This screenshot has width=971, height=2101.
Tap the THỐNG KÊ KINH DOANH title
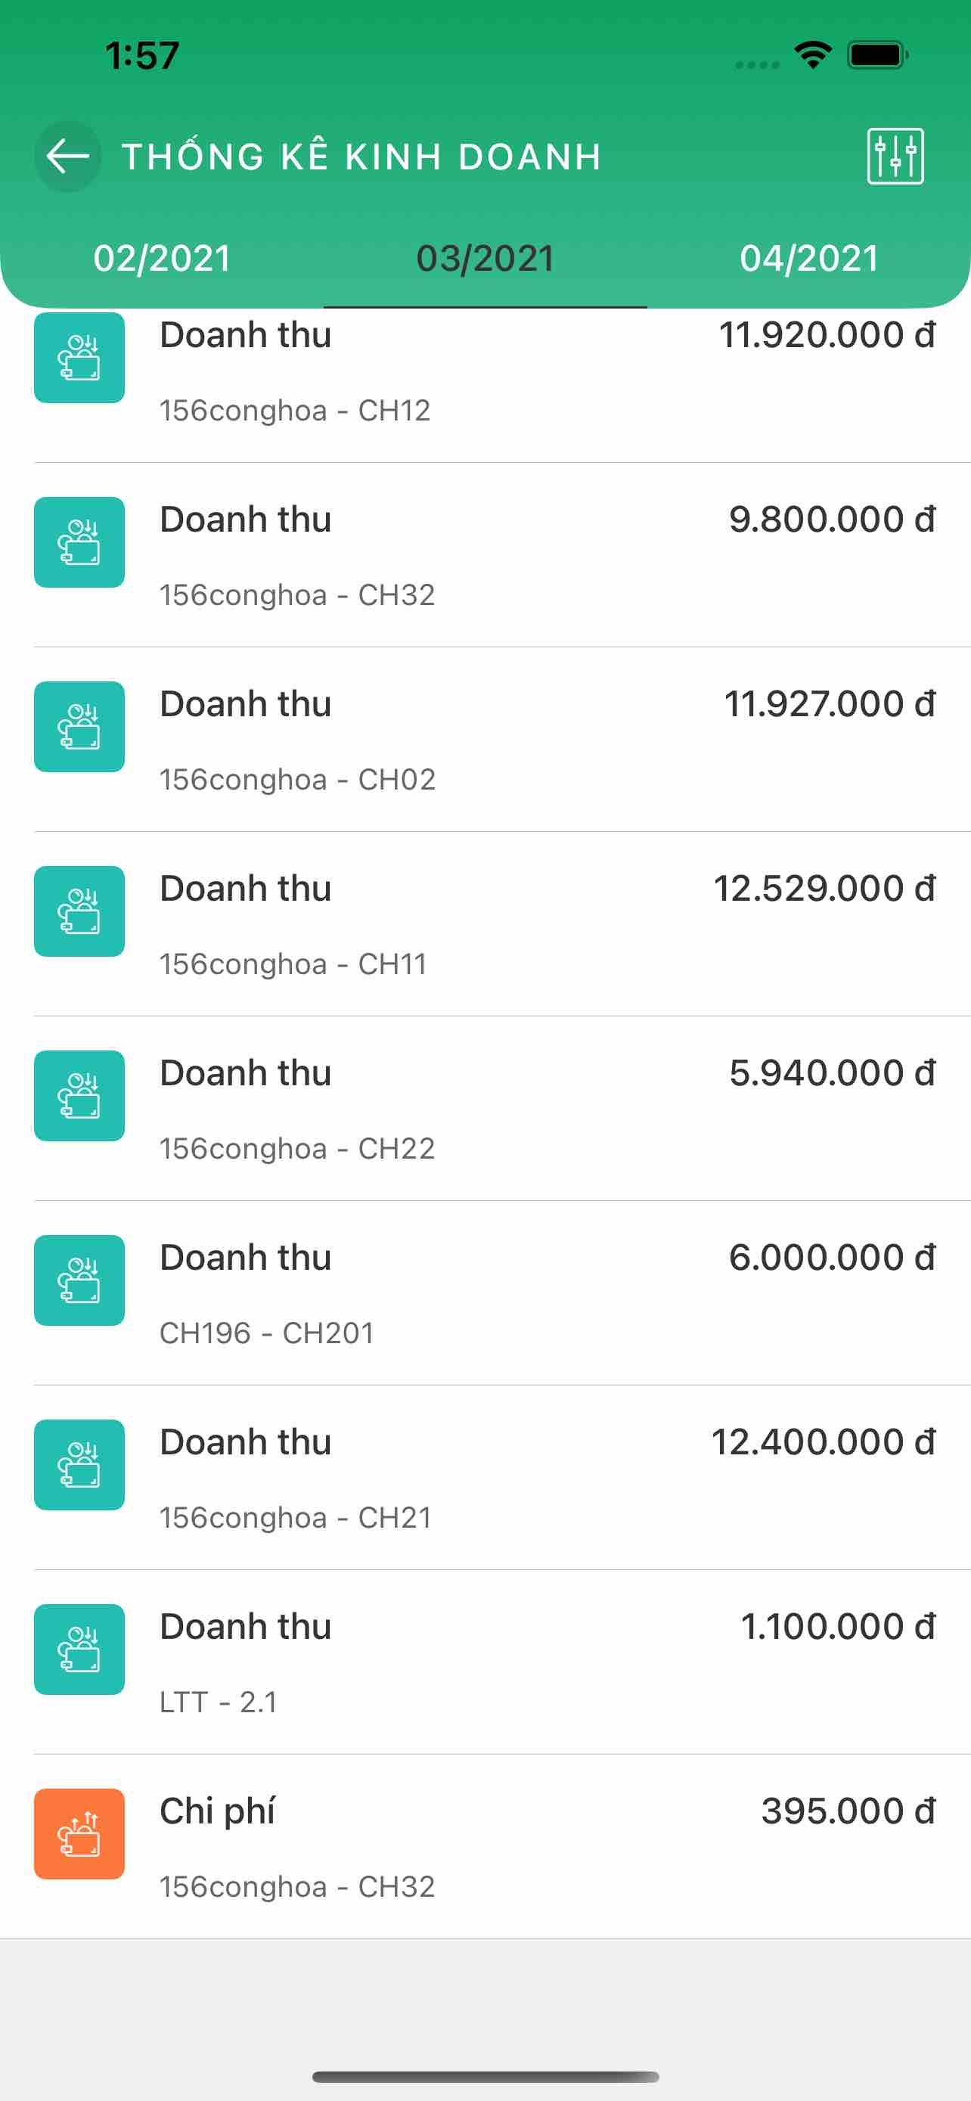[x=361, y=157]
